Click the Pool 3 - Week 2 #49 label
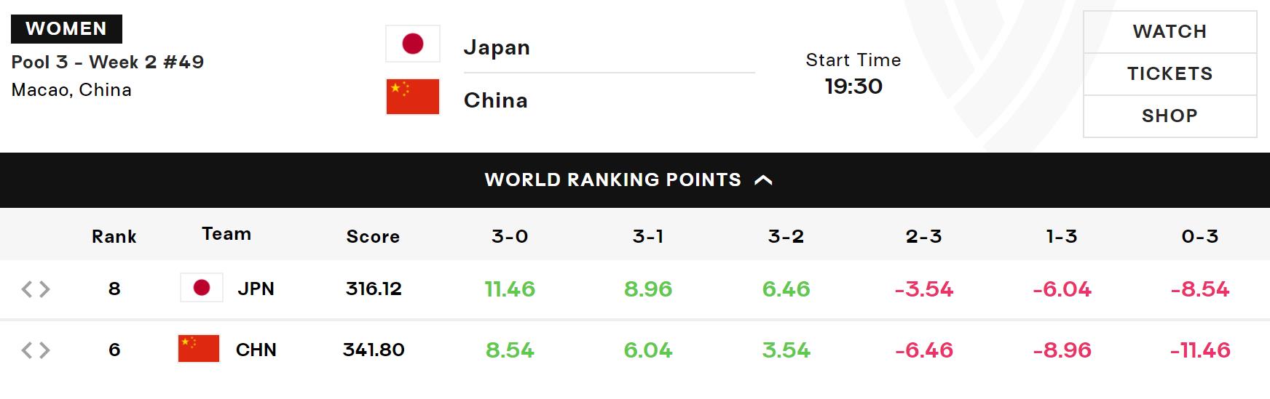Image resolution: width=1270 pixels, height=399 pixels. [x=108, y=62]
